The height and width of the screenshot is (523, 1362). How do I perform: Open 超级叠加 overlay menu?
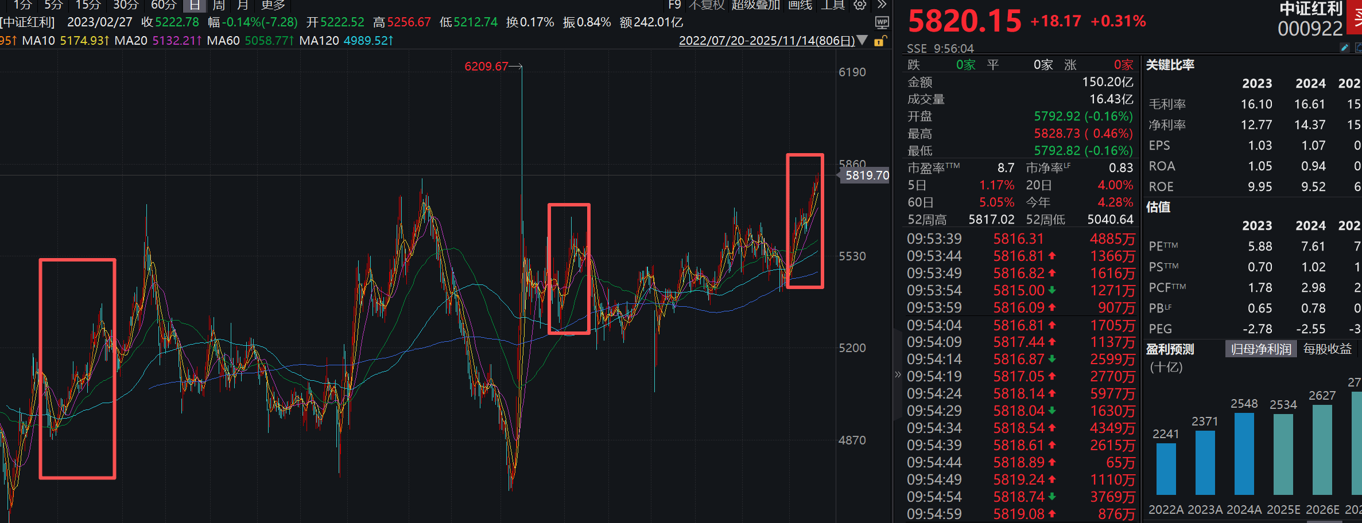(755, 5)
